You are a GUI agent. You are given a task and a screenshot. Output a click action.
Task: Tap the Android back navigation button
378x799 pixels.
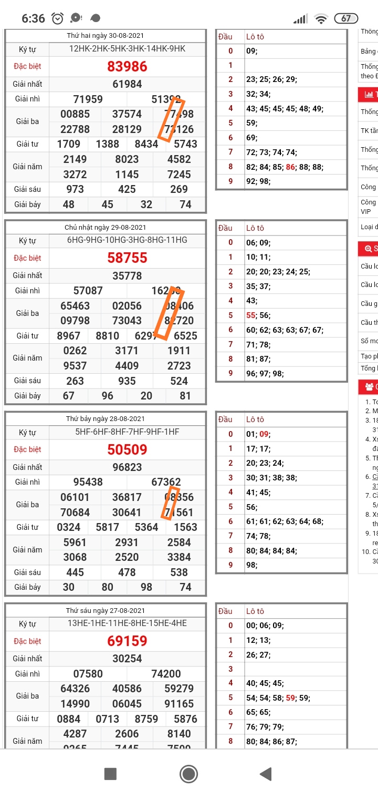pyautogui.click(x=266, y=774)
